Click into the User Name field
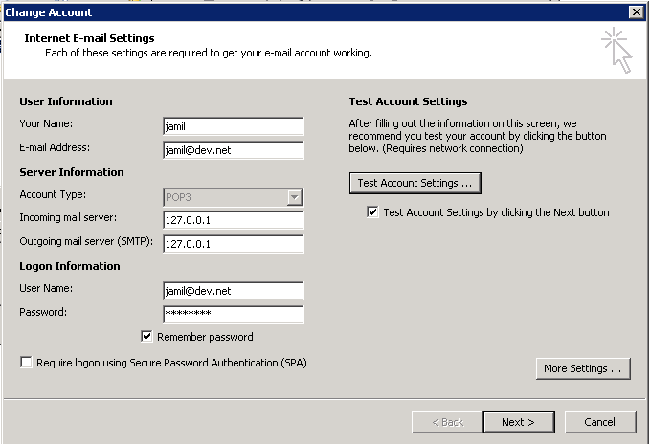This screenshot has width=650, height=444. click(233, 291)
